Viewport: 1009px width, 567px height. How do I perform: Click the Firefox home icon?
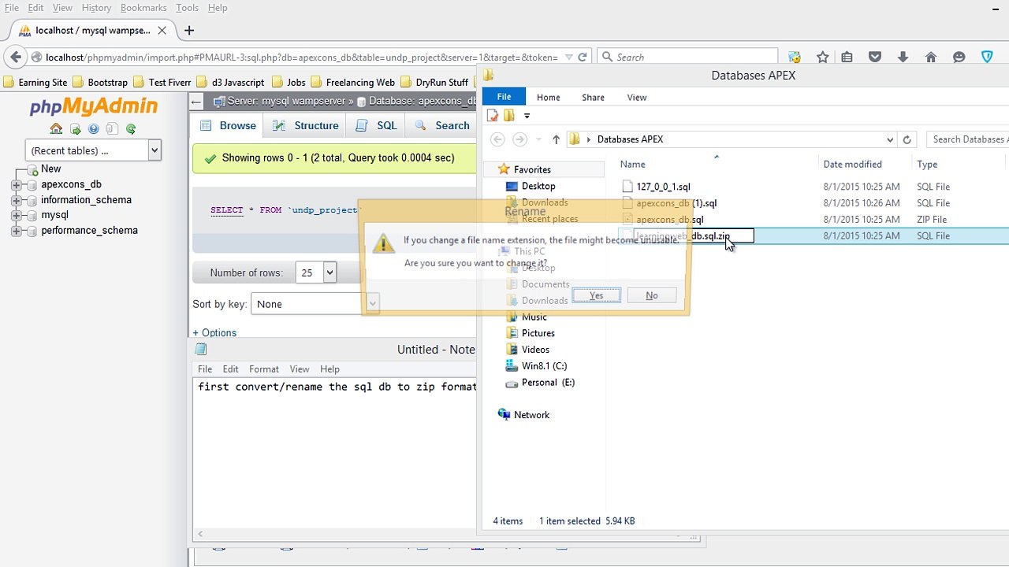click(931, 57)
